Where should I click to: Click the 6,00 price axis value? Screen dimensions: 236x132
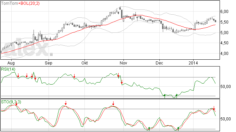224,12
